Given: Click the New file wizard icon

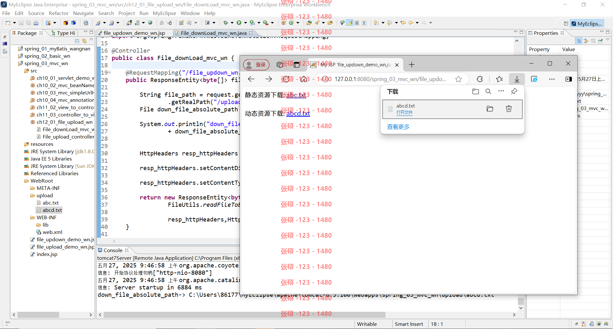Looking at the screenshot, I should (8, 23).
